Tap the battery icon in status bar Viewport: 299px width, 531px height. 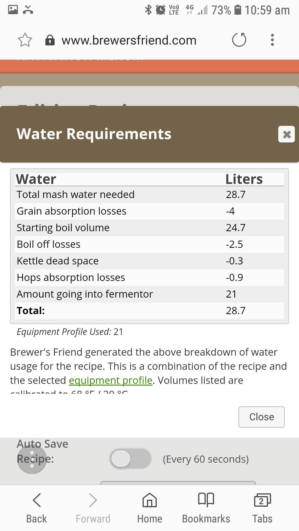(238, 10)
